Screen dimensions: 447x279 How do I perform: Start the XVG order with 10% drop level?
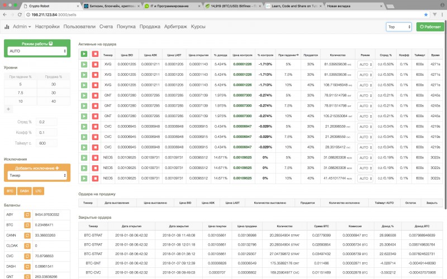click(84, 85)
